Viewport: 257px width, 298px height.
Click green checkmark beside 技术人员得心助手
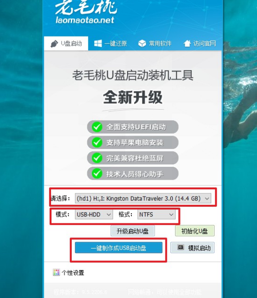(x=97, y=174)
